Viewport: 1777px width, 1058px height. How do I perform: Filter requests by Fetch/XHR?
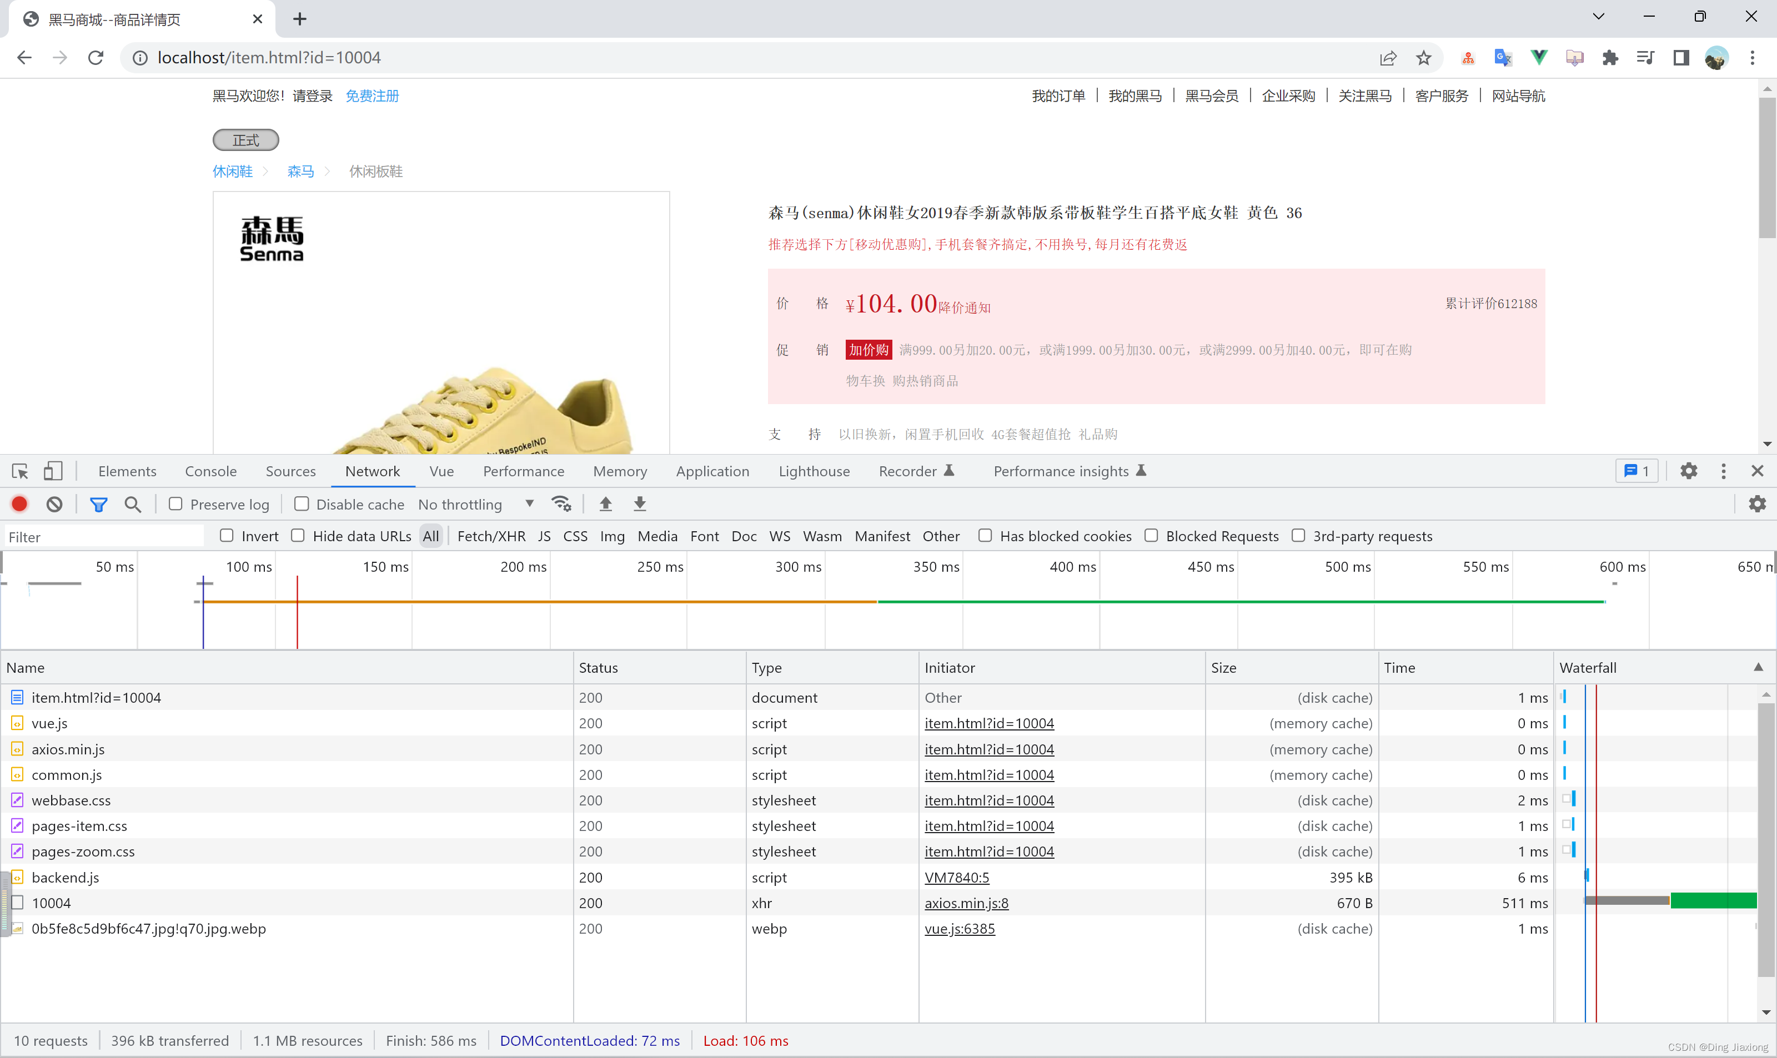(x=490, y=536)
